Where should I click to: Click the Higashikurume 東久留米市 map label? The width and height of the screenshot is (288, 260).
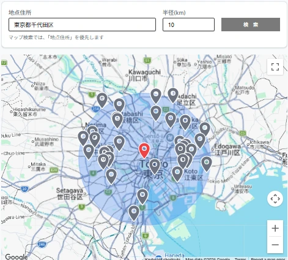(29, 112)
